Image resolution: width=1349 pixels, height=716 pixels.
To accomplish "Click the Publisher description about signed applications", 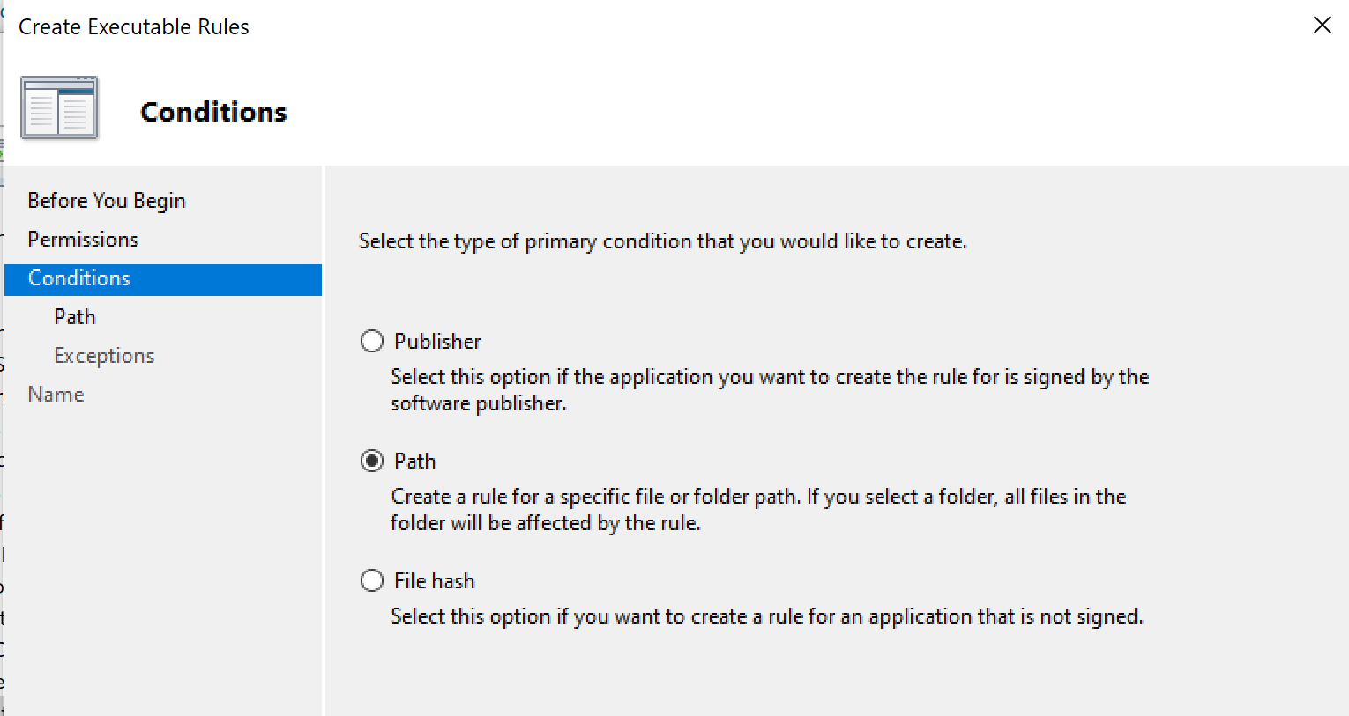I will (769, 389).
